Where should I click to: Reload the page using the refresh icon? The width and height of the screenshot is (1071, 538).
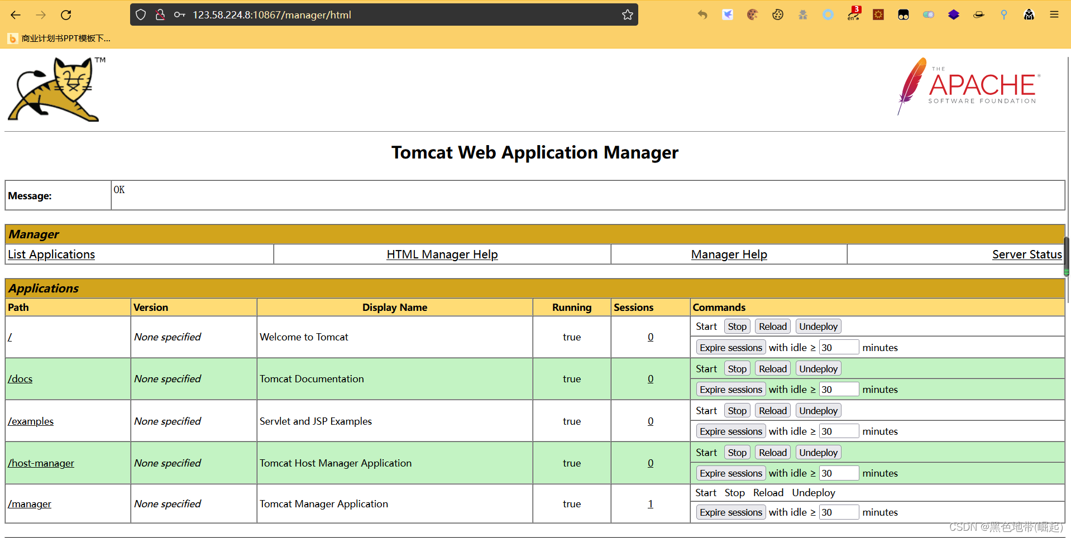click(x=65, y=15)
